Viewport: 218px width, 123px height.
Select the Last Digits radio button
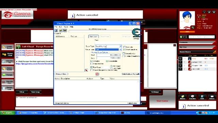[111, 68]
